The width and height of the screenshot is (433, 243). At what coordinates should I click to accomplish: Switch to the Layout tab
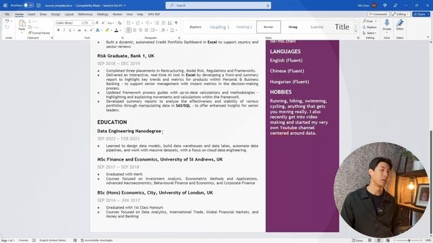[69, 14]
